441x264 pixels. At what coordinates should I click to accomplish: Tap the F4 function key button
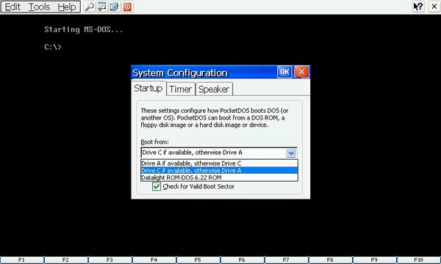tap(154, 260)
